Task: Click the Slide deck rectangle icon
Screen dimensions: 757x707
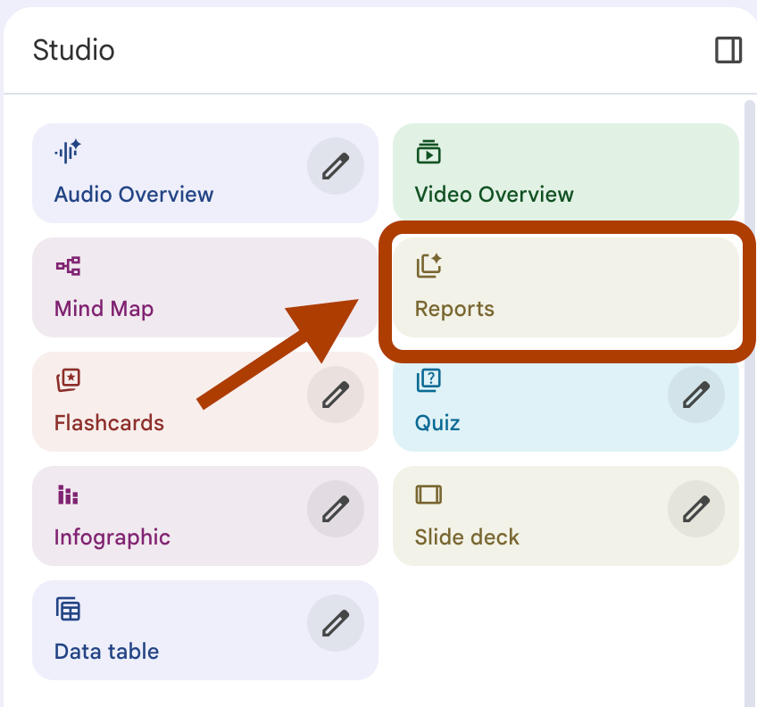Action: click(x=428, y=494)
